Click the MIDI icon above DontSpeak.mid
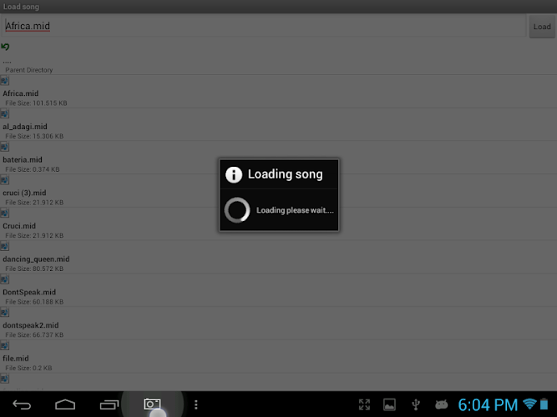The width and height of the screenshot is (557, 417). pyautogui.click(x=4, y=279)
